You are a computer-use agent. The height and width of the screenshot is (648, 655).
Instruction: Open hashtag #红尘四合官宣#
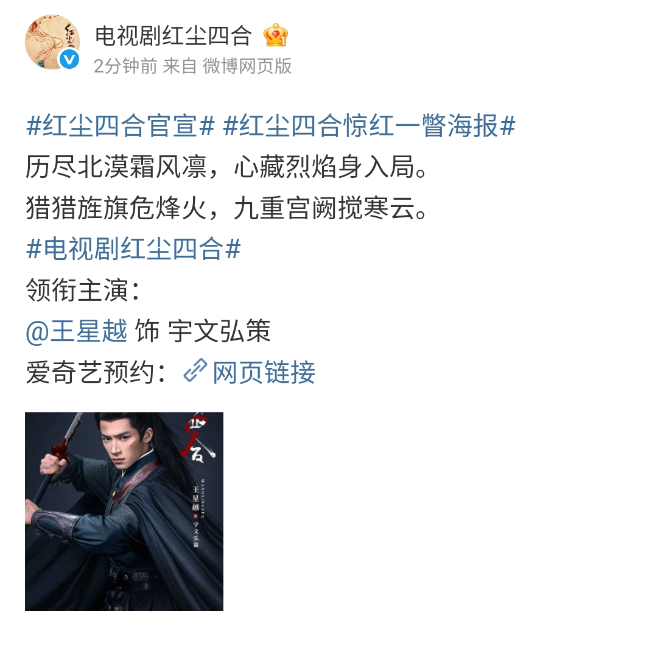click(x=121, y=125)
